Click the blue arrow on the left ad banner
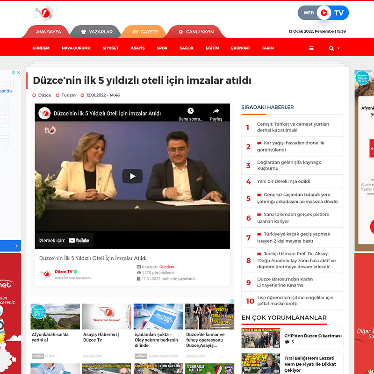Screen dimensions: 374x374 point(16,245)
